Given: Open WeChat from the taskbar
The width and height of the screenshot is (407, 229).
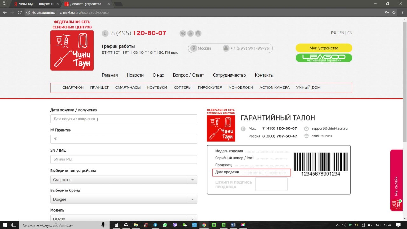Looking at the screenshot, I should pos(184,225).
